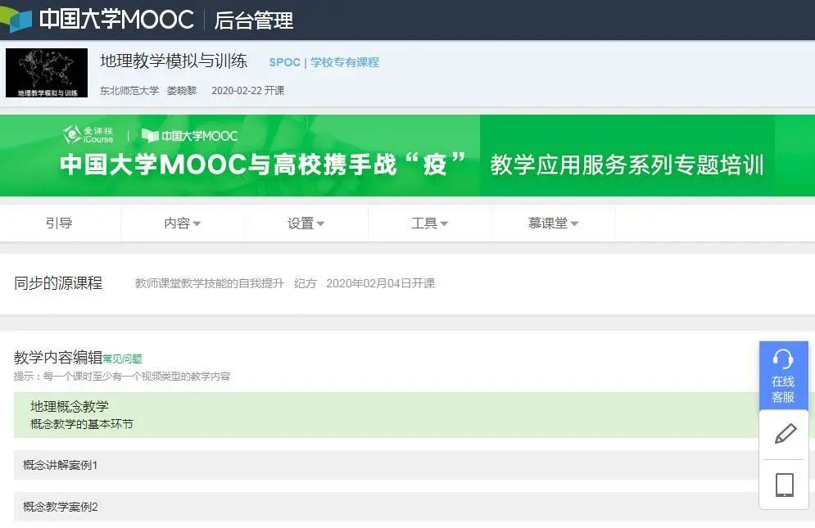This screenshot has height=528, width=815.
Task: Click the mobile tablet icon
Action: [x=784, y=485]
